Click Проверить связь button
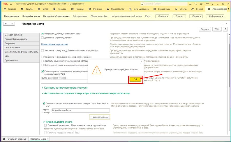 (x=100, y=117)
